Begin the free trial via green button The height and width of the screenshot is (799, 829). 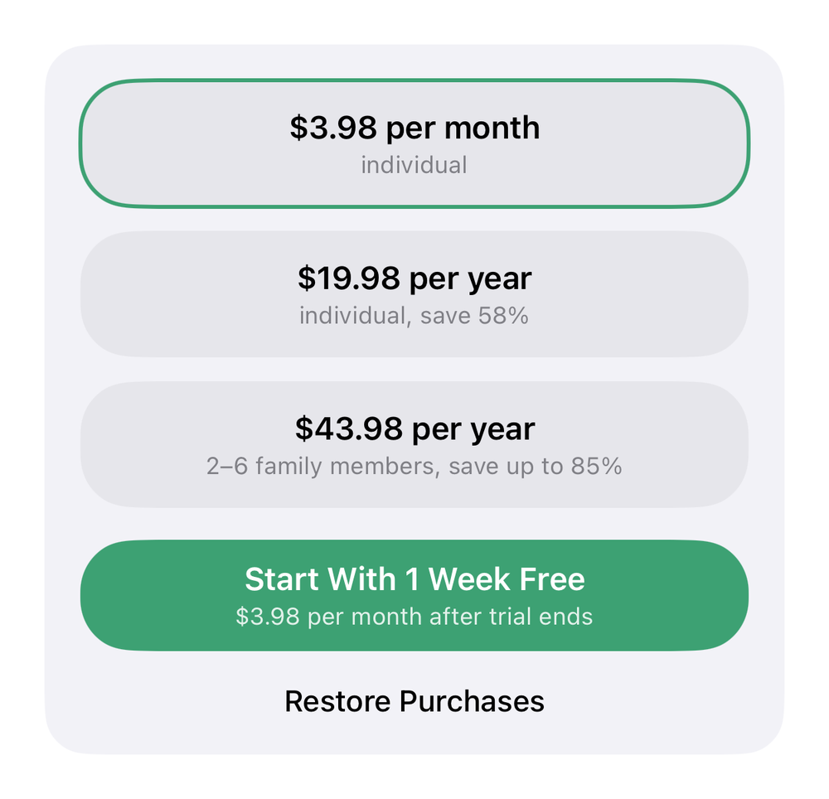[414, 595]
